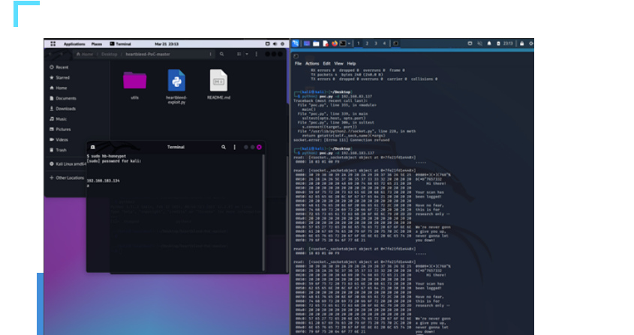634x335 pixels.
Task: Click the small Terminal window scrollbar
Action: pos(263,212)
